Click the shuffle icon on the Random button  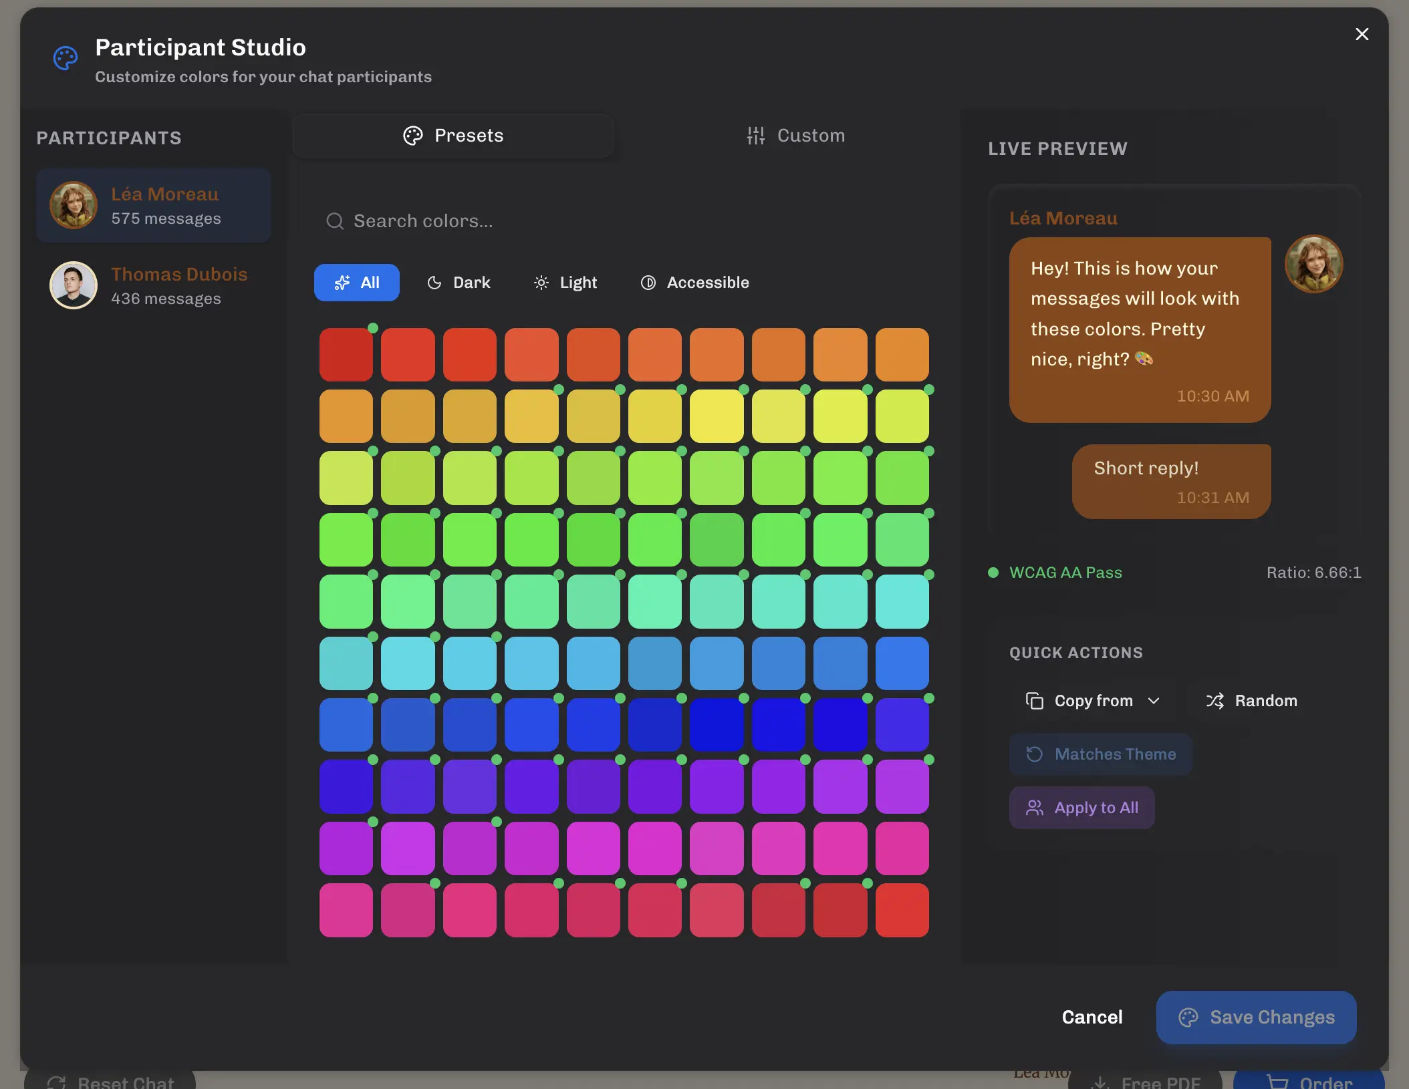(x=1215, y=701)
